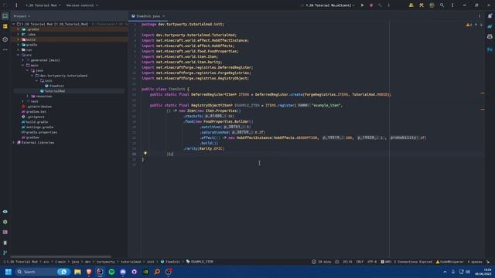This screenshot has width=495, height=278.
Task: Open the Terminal tool window icon
Action: click(x=5, y=232)
